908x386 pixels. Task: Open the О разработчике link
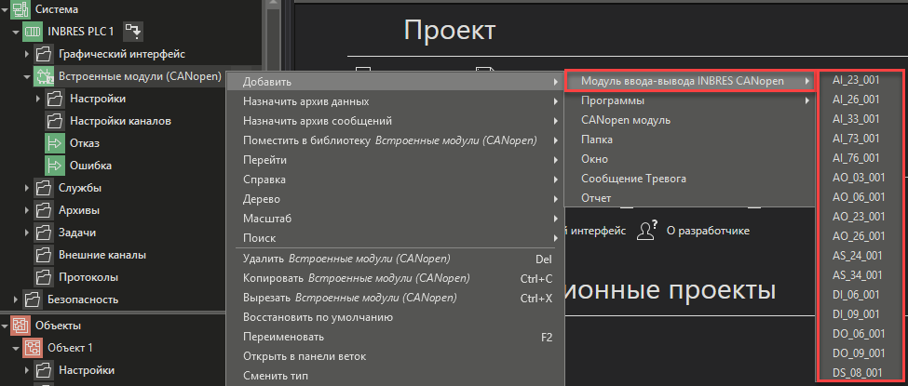tap(708, 231)
